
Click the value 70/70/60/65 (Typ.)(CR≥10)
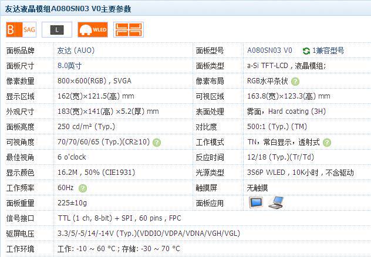[104, 142]
